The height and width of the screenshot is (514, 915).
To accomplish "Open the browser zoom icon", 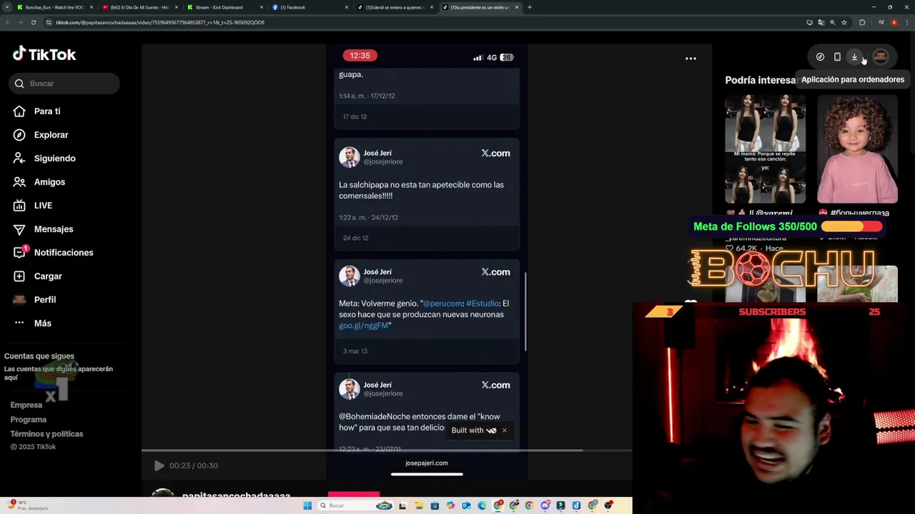I will coord(833,22).
